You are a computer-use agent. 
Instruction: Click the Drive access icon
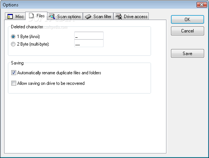coord(119,17)
